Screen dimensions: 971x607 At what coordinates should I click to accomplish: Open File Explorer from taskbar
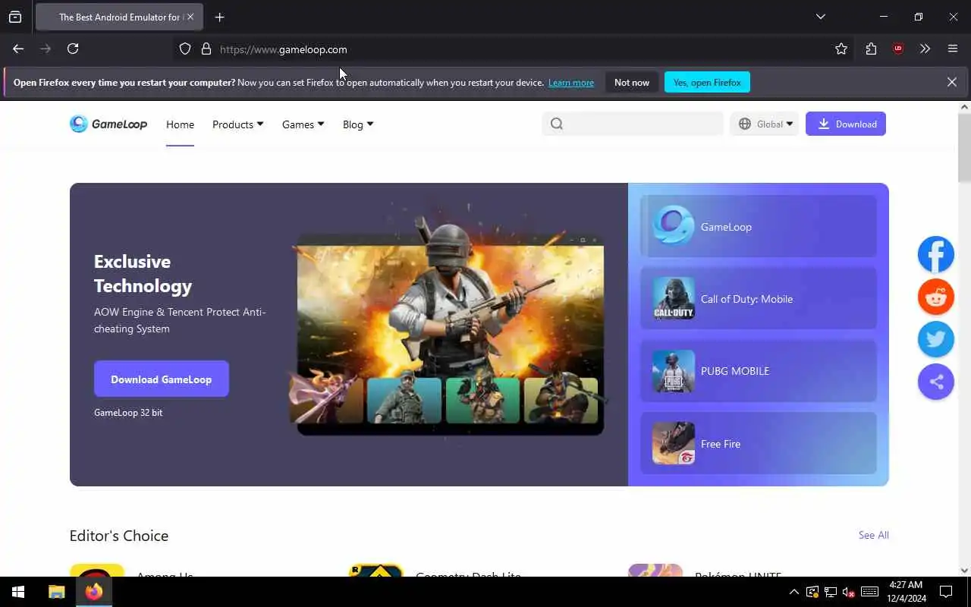[x=57, y=592]
